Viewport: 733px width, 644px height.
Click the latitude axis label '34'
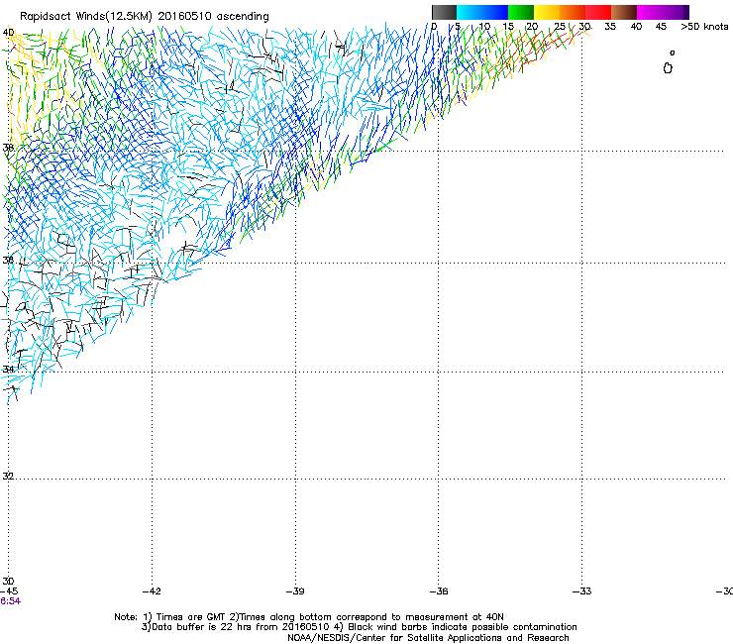pyautogui.click(x=8, y=369)
